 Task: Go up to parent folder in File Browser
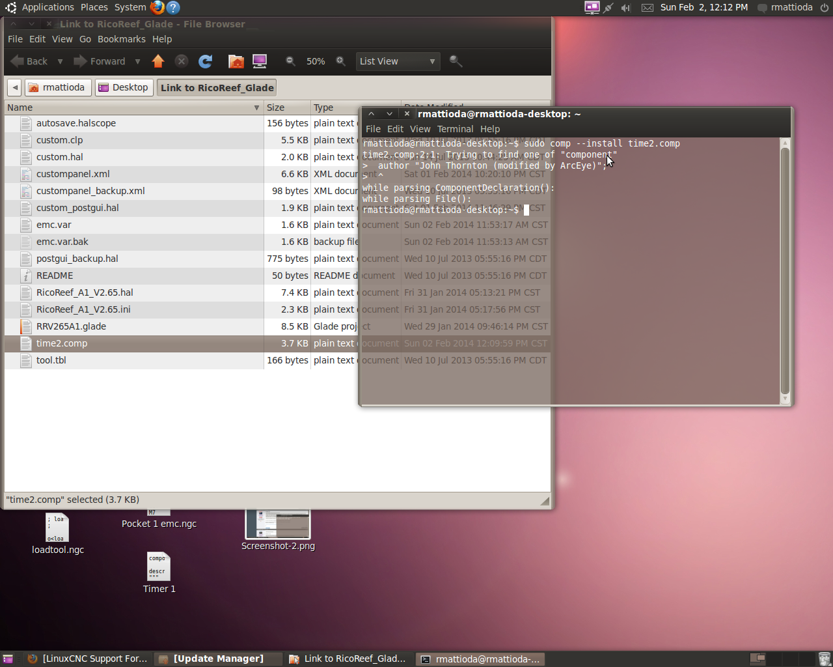(158, 61)
